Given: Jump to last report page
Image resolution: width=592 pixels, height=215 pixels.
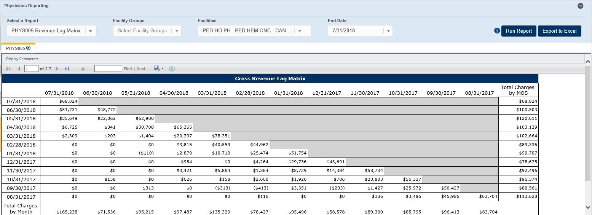Looking at the screenshot, I should tap(67, 68).
